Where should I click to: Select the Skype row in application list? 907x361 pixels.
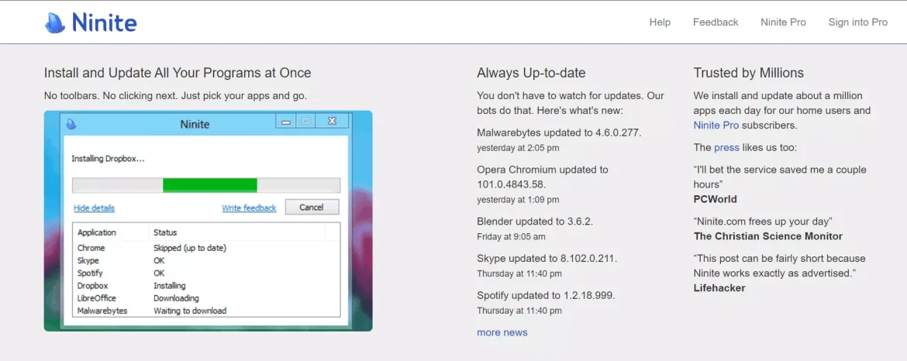pyautogui.click(x=206, y=260)
